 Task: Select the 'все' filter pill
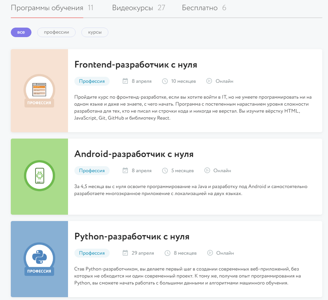pyautogui.click(x=21, y=32)
